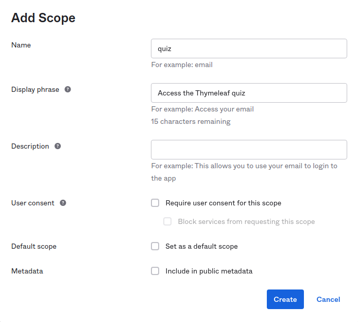Check Block services from requesting this scope
Viewport: 358px width, 322px height.
tap(167, 221)
